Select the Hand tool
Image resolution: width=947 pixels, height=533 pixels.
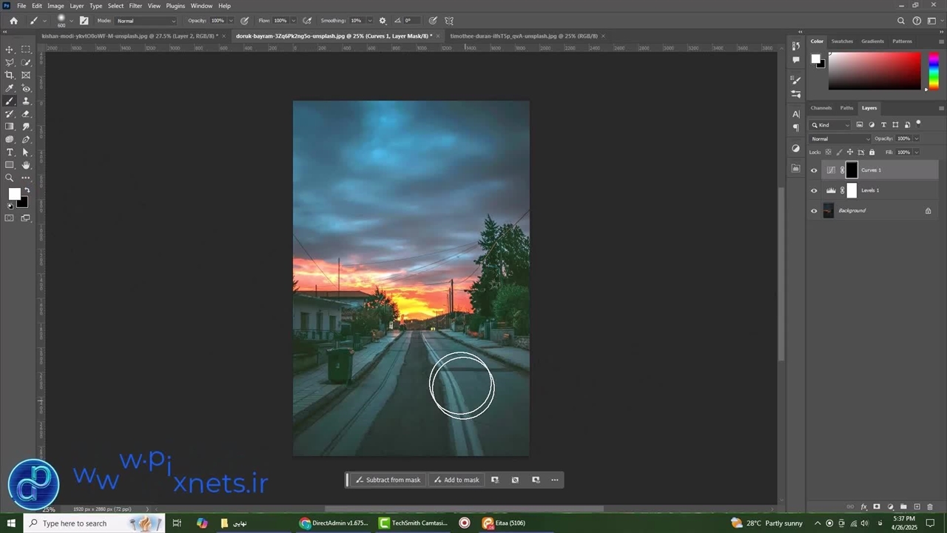pyautogui.click(x=26, y=164)
